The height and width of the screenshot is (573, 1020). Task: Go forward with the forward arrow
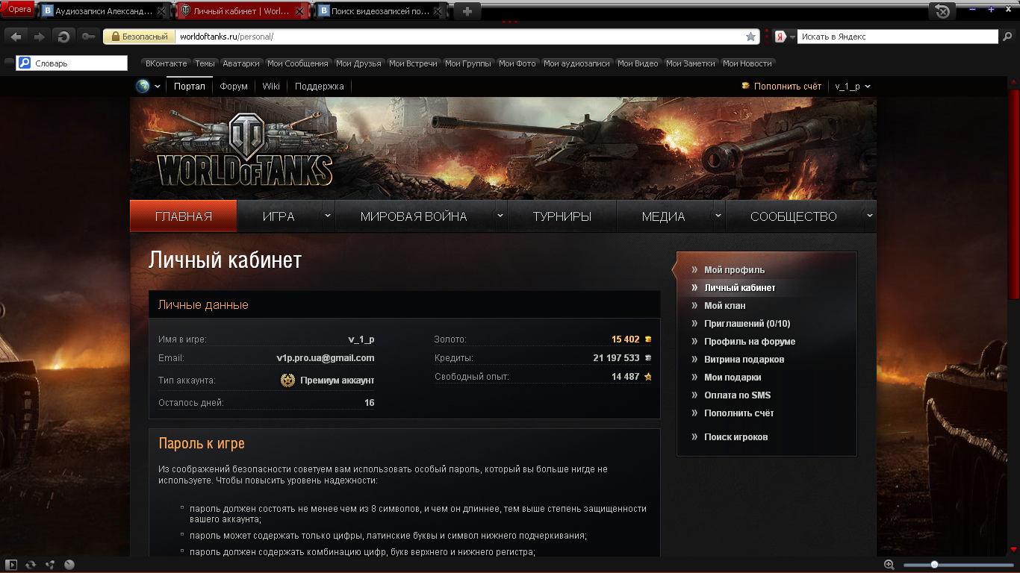40,37
